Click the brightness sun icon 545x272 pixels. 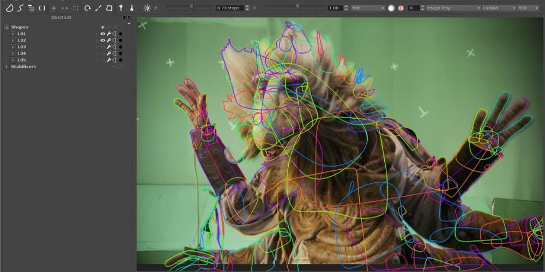[147, 8]
